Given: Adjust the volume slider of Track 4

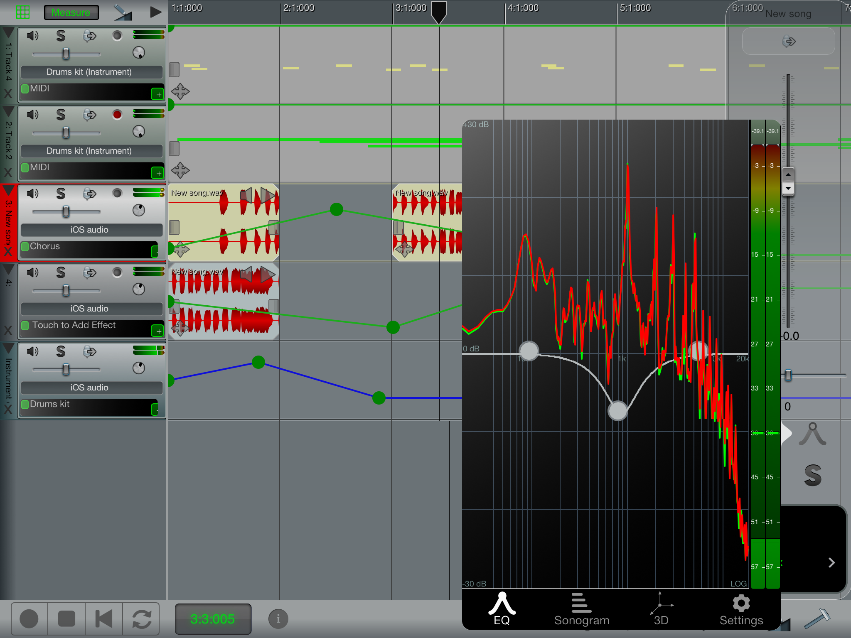Looking at the screenshot, I should tap(66, 54).
